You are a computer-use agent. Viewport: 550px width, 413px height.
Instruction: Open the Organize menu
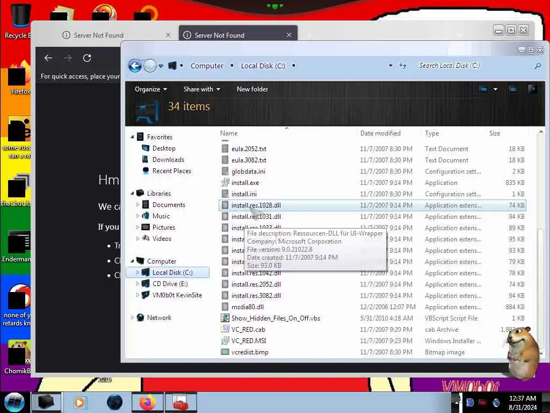(x=151, y=89)
